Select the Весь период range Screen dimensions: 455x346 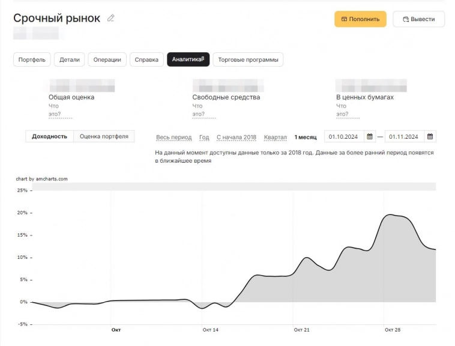[173, 137]
